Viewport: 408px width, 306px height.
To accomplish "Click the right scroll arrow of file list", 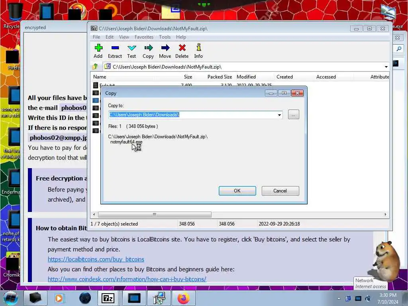I will (385, 214).
